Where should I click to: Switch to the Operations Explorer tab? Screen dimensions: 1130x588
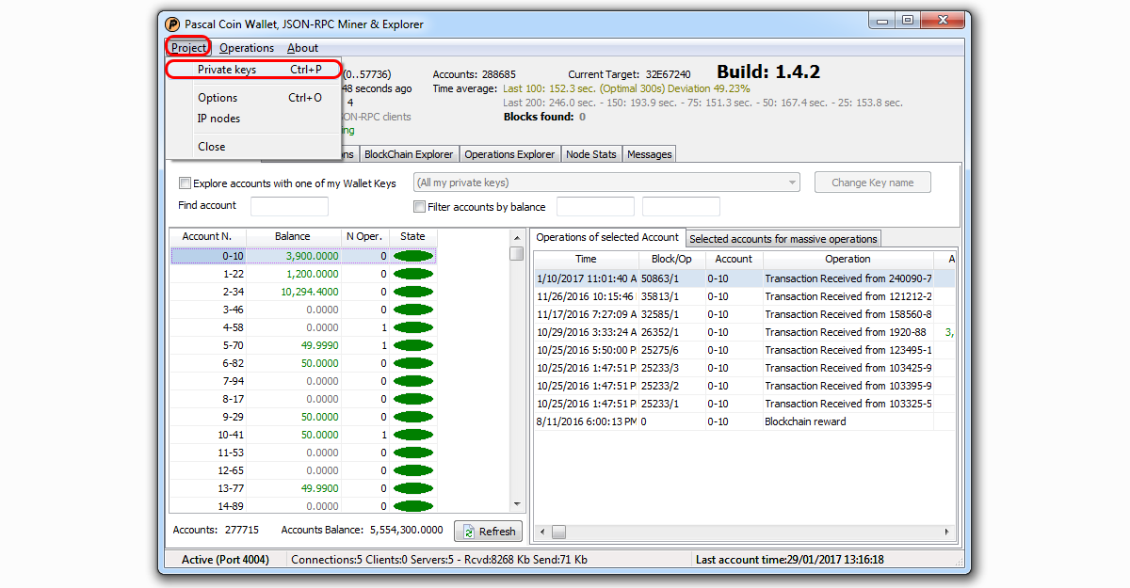509,154
